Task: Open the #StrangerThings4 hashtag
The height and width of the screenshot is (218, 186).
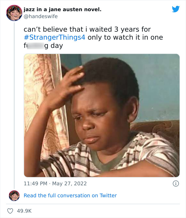Action: pyautogui.click(x=54, y=37)
